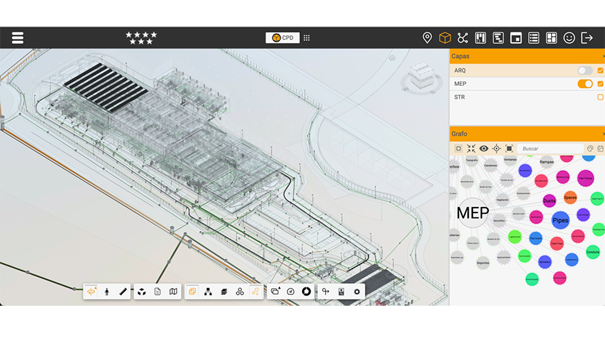Open the list view icon
Image resolution: width=605 pixels, height=346 pixels.
534,38
